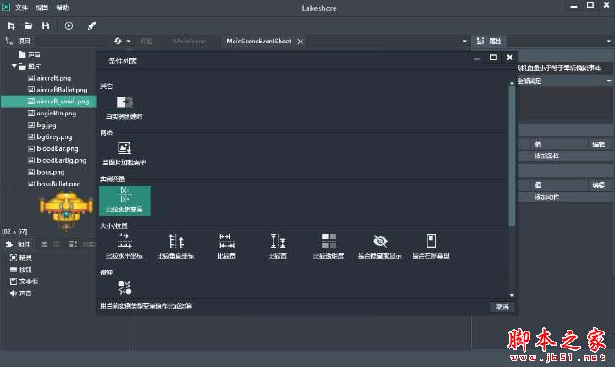This screenshot has height=367, width=615.
Task: Click 编辑 button in the conditions row
Action: (599, 144)
